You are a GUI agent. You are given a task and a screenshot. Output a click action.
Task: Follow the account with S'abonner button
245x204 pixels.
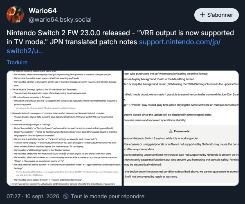216,15
